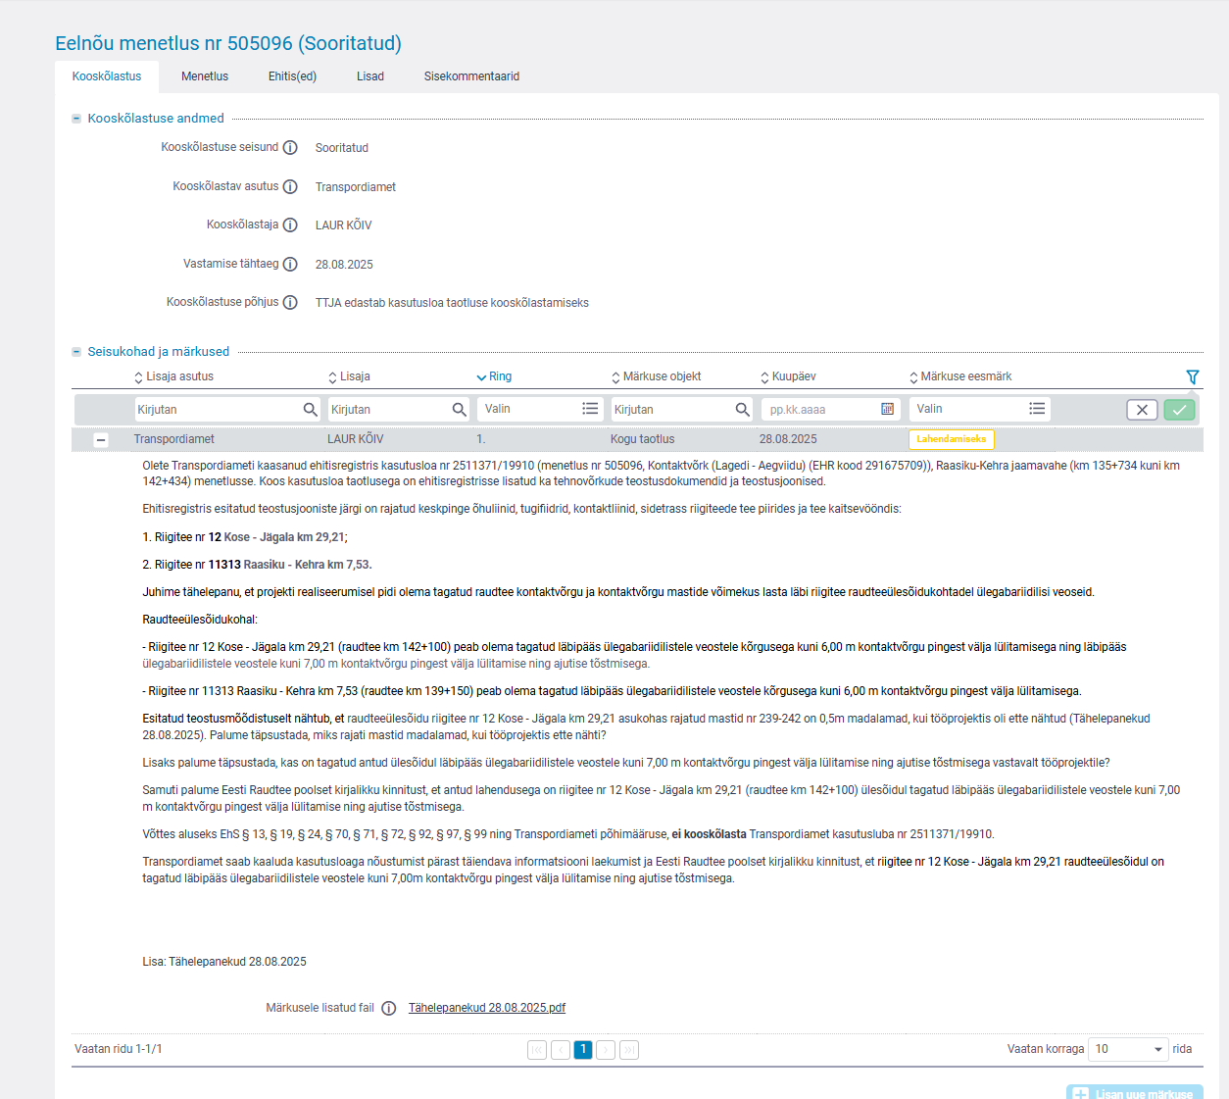Go to first page of results
Screen dimensions: 1229x1099
(537, 1050)
